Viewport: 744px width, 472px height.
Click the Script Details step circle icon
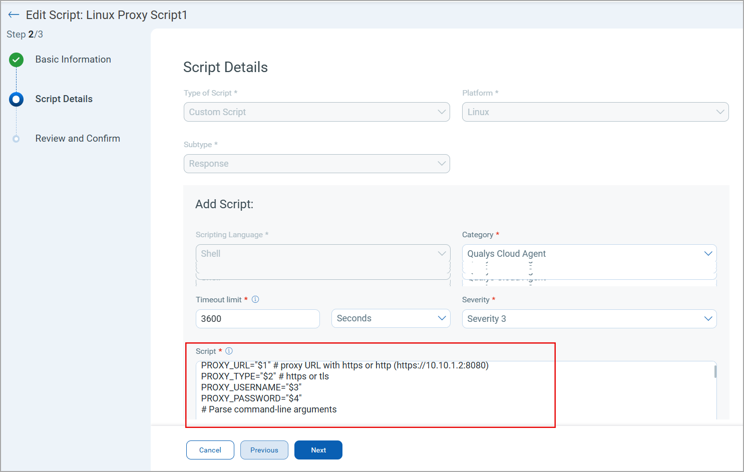(16, 99)
